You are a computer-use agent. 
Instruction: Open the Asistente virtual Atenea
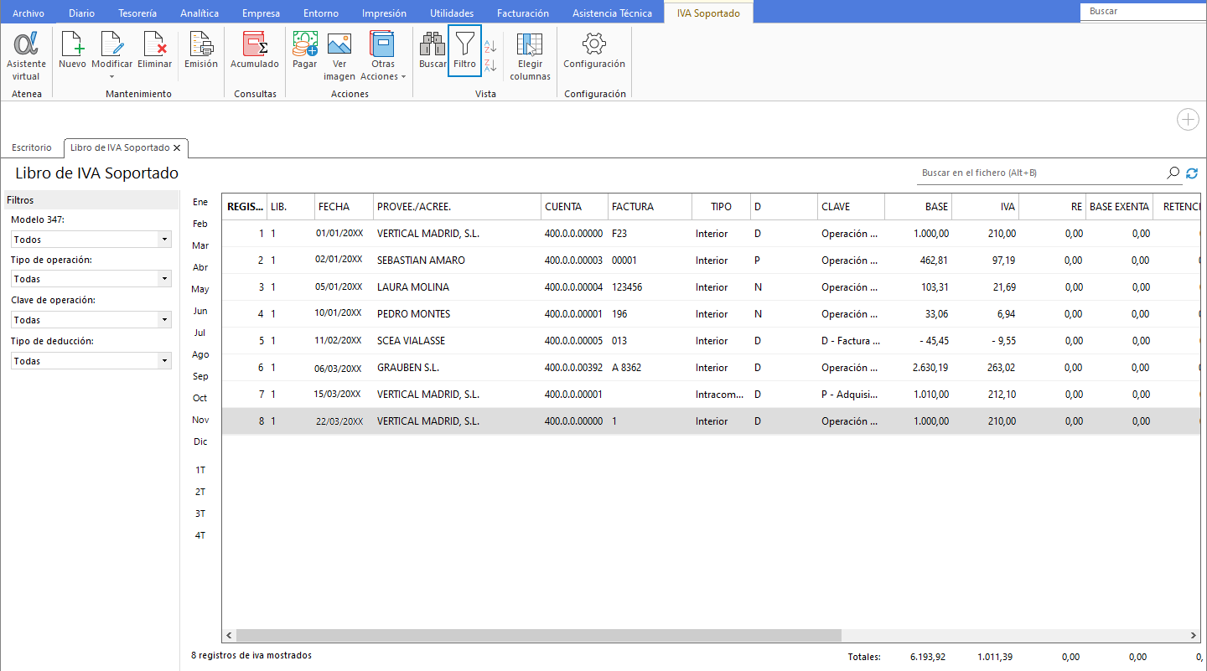[26, 56]
